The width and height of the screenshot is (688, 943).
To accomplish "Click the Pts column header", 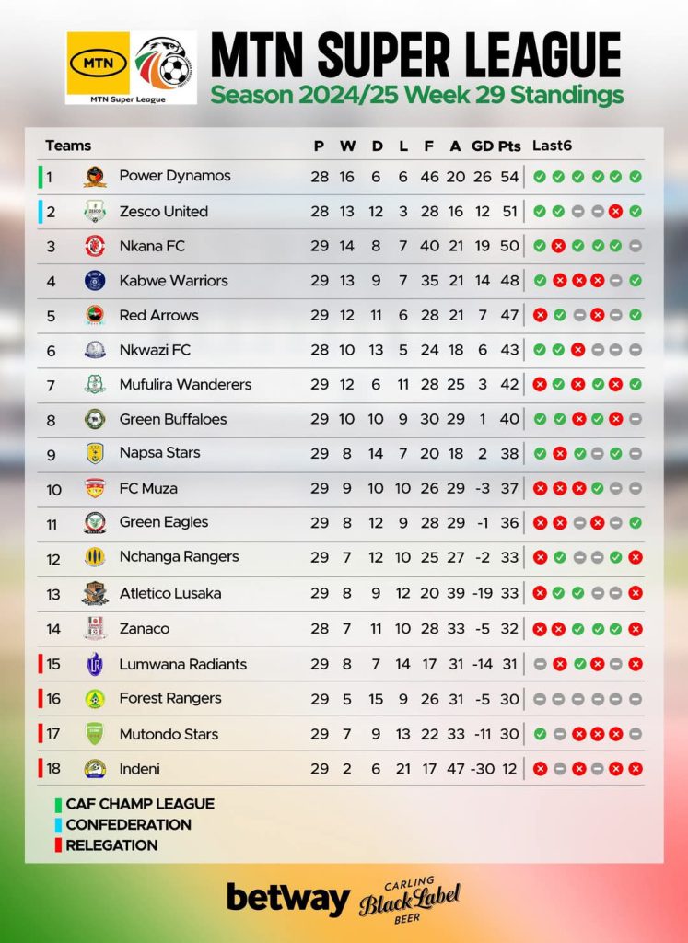I will (509, 146).
